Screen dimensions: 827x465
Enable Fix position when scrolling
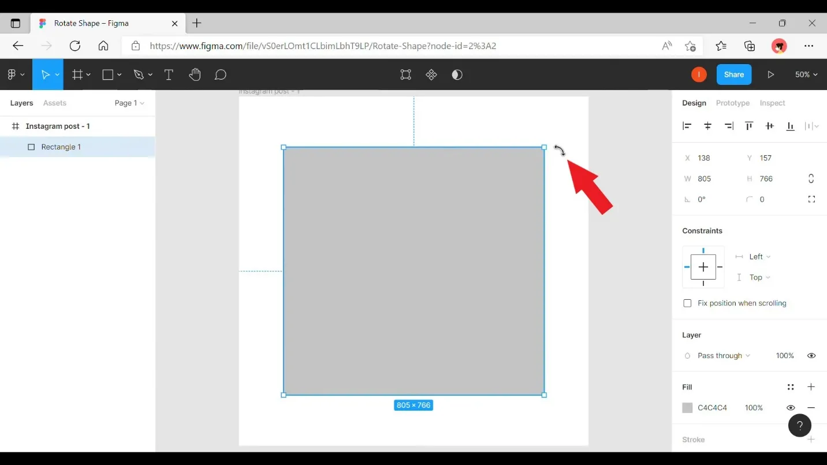pos(687,303)
